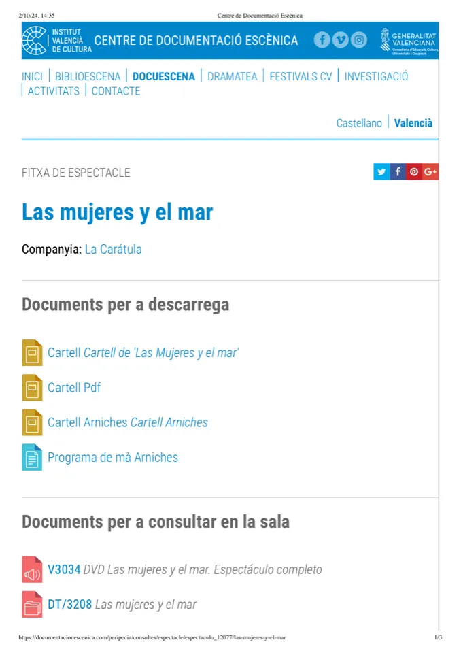The width and height of the screenshot is (461, 653).
Task: Share page via Pinterest button
Action: tap(413, 172)
